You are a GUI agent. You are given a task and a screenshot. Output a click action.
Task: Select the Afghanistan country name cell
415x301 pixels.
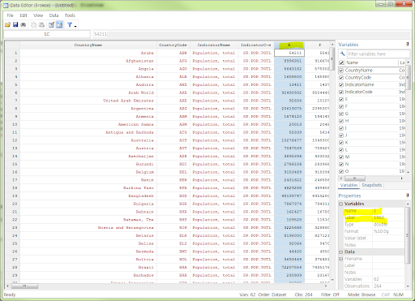tap(88, 61)
